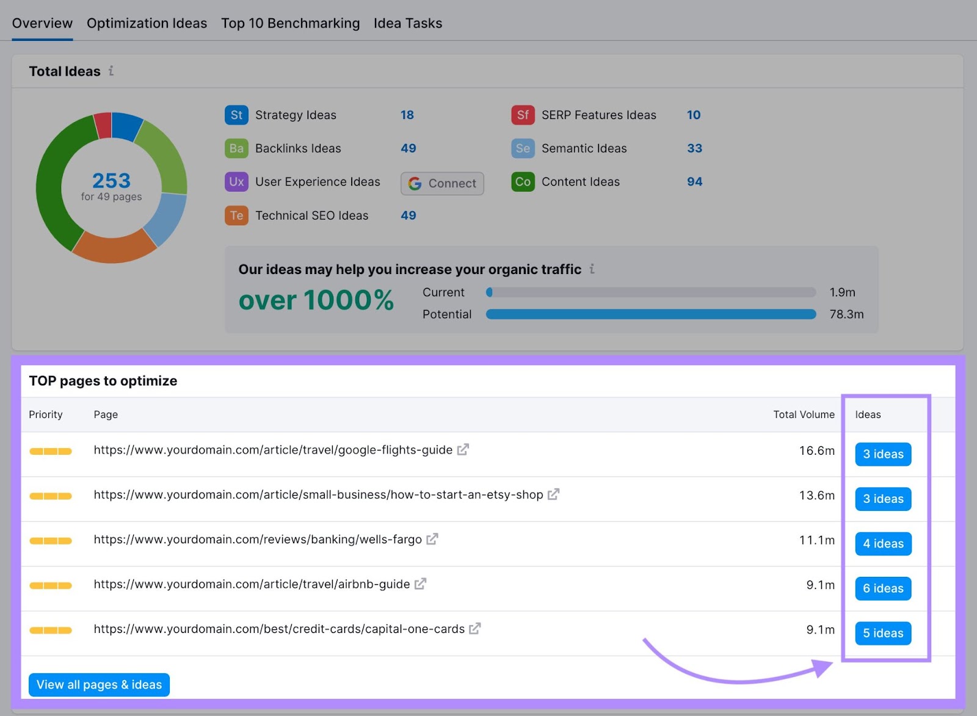Viewport: 977px width, 716px height.
Task: Click the Technical SEO Ideas icon
Action: (x=236, y=215)
